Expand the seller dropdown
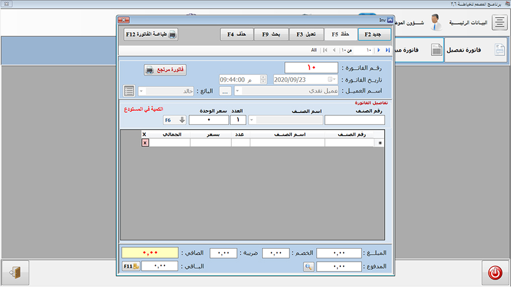Viewport: 511px width, 287px height. pyautogui.click(x=142, y=91)
